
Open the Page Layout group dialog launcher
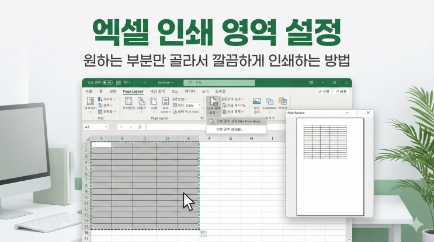[202, 118]
